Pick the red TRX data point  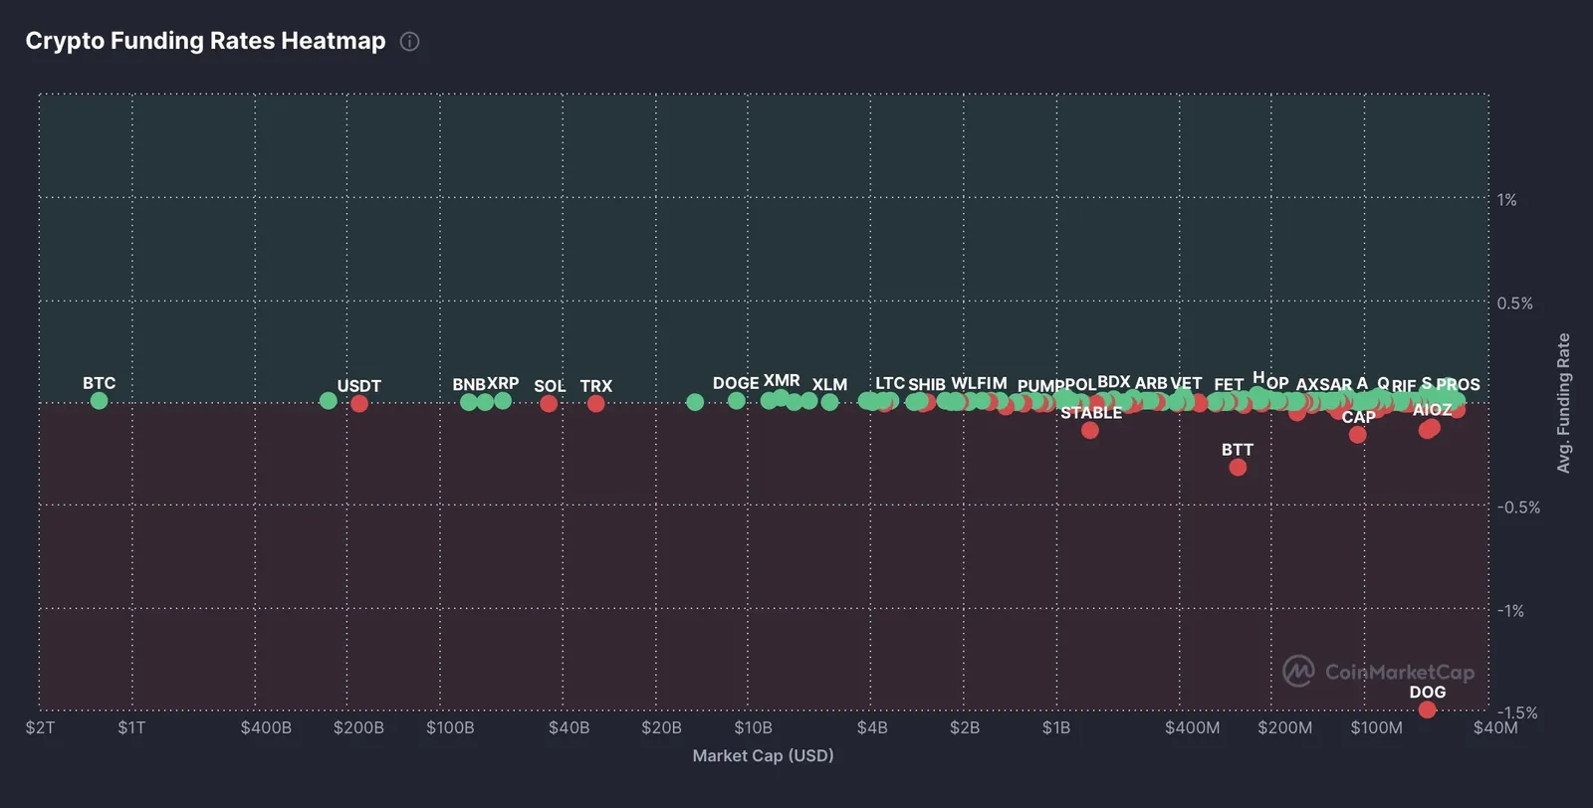[595, 404]
